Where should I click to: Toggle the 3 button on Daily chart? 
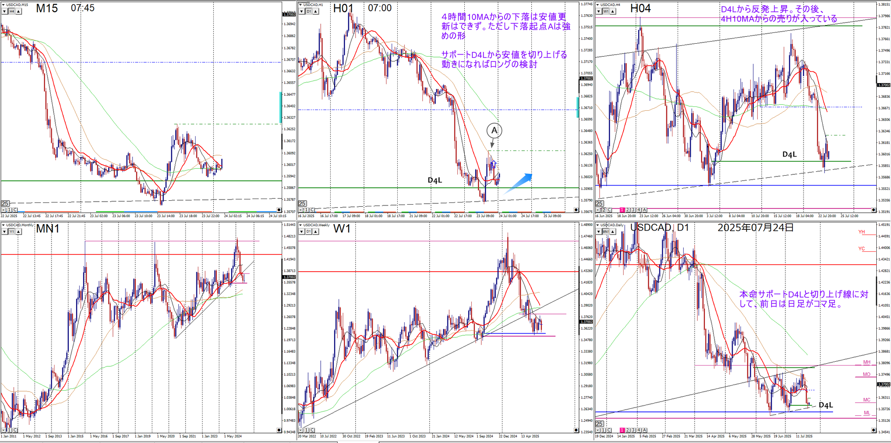(634, 430)
